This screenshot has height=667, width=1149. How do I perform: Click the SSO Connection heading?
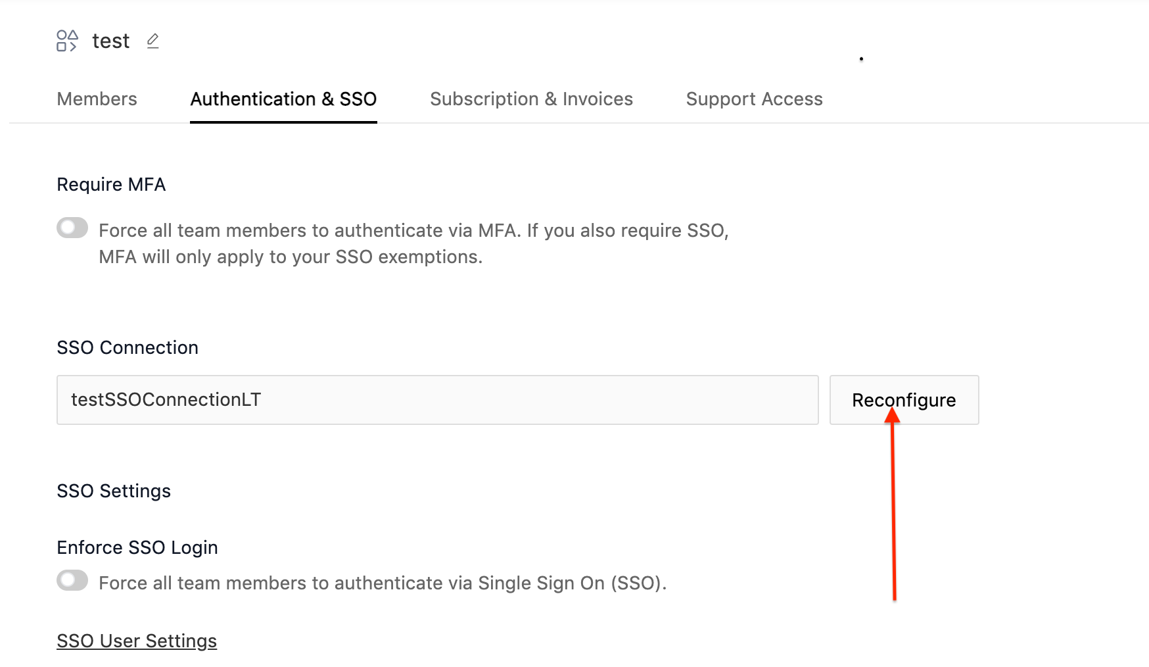[128, 348]
